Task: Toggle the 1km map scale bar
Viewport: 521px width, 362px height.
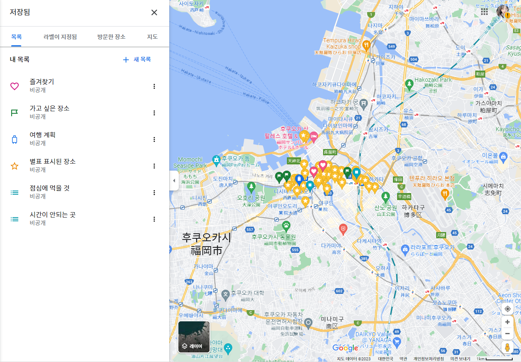Action: (494, 359)
